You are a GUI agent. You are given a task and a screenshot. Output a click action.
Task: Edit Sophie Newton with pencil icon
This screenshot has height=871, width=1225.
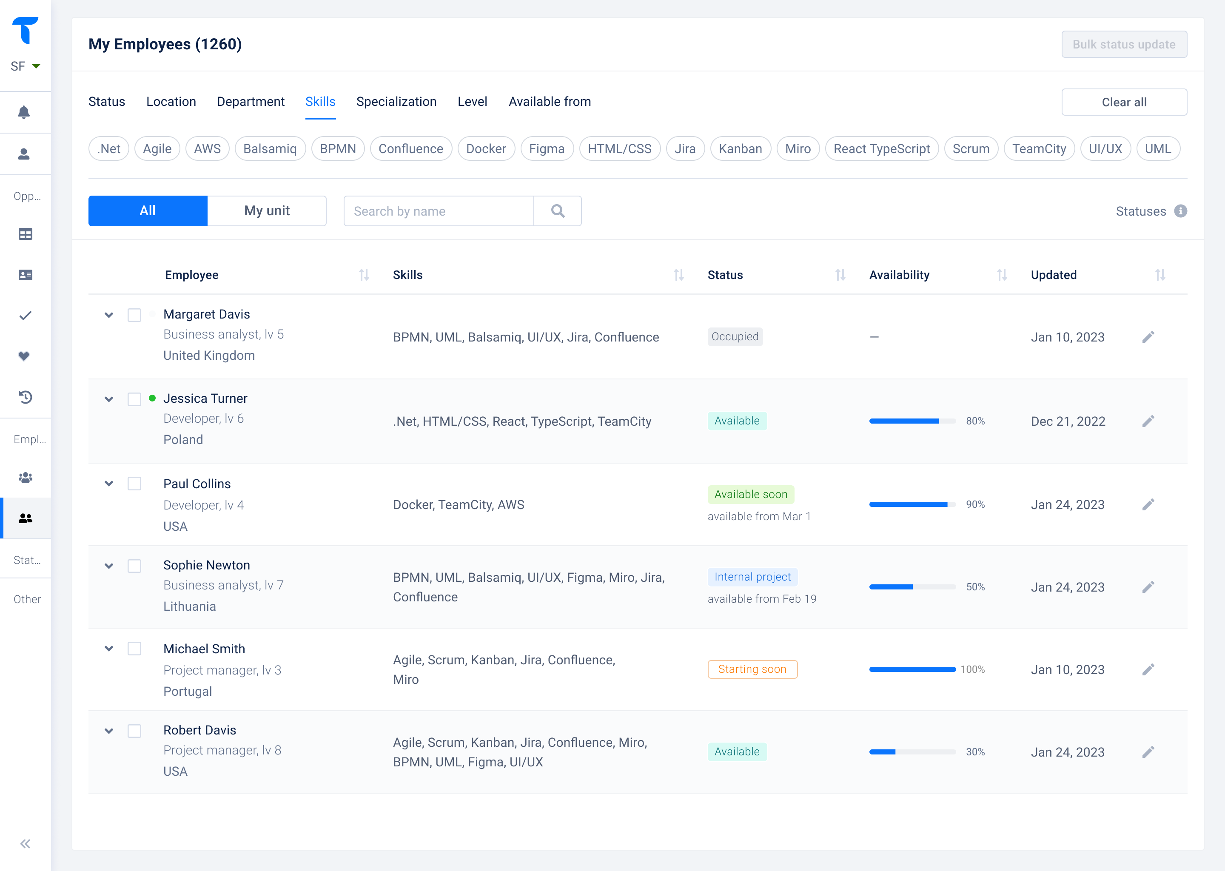(x=1148, y=587)
